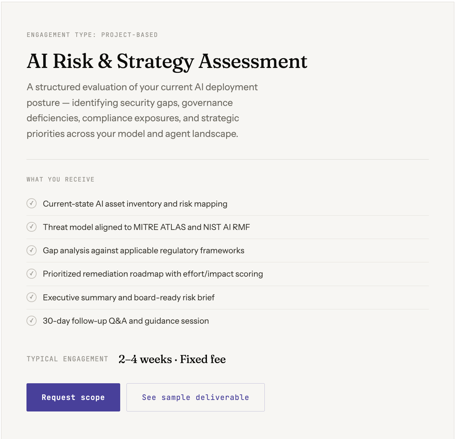
Task: Click the check icon beside Executive summary item
Action: 32,297
